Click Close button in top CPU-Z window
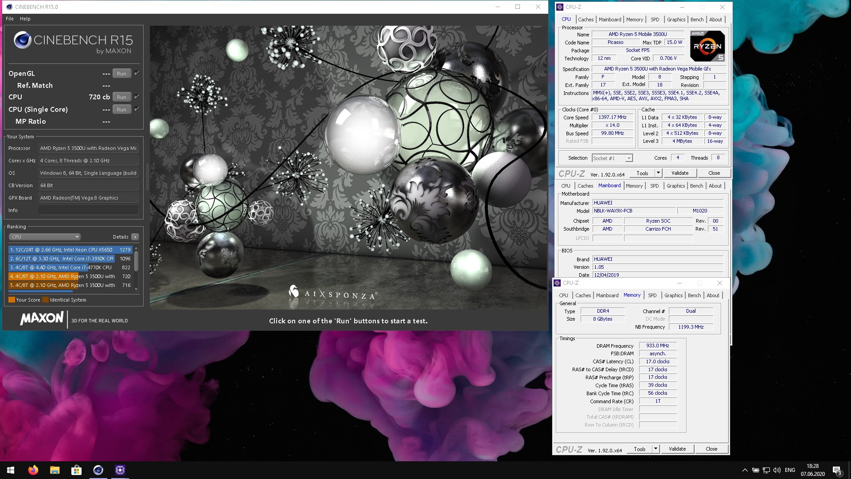The height and width of the screenshot is (479, 851). point(714,173)
